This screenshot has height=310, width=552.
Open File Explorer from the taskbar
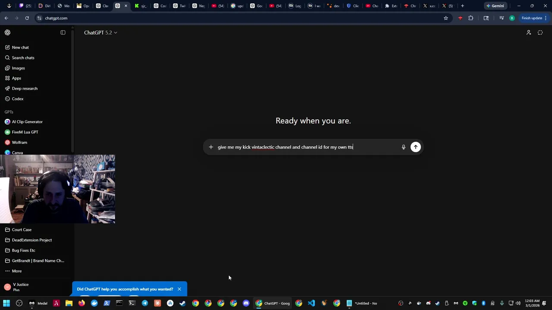[69, 304]
